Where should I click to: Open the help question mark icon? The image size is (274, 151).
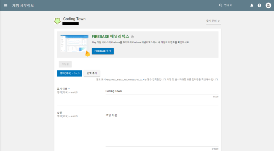[x=259, y=5]
